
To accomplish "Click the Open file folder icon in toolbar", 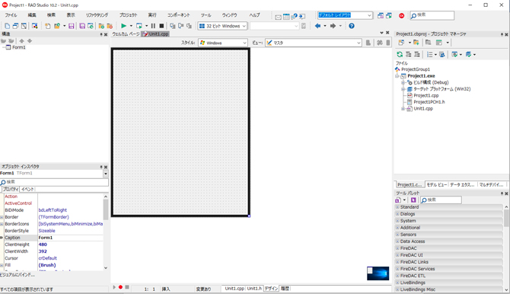I will (57, 26).
